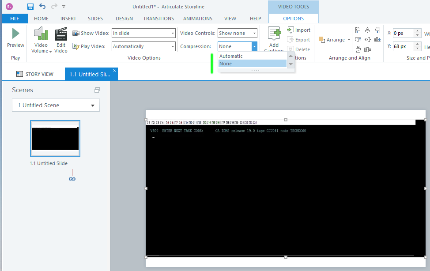430x271 pixels.
Task: Switch to STORY VIEW tab
Action: point(35,74)
